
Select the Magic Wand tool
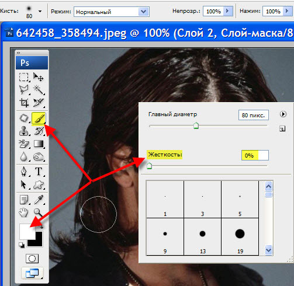pos(38,90)
